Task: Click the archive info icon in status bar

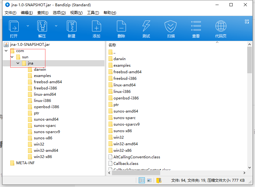Action: [159, 180]
